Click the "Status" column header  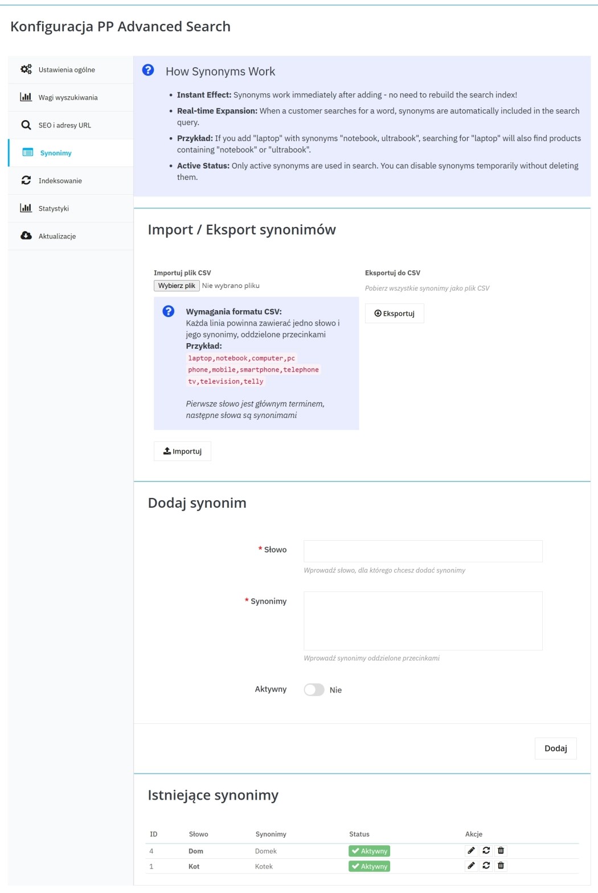[x=359, y=834]
